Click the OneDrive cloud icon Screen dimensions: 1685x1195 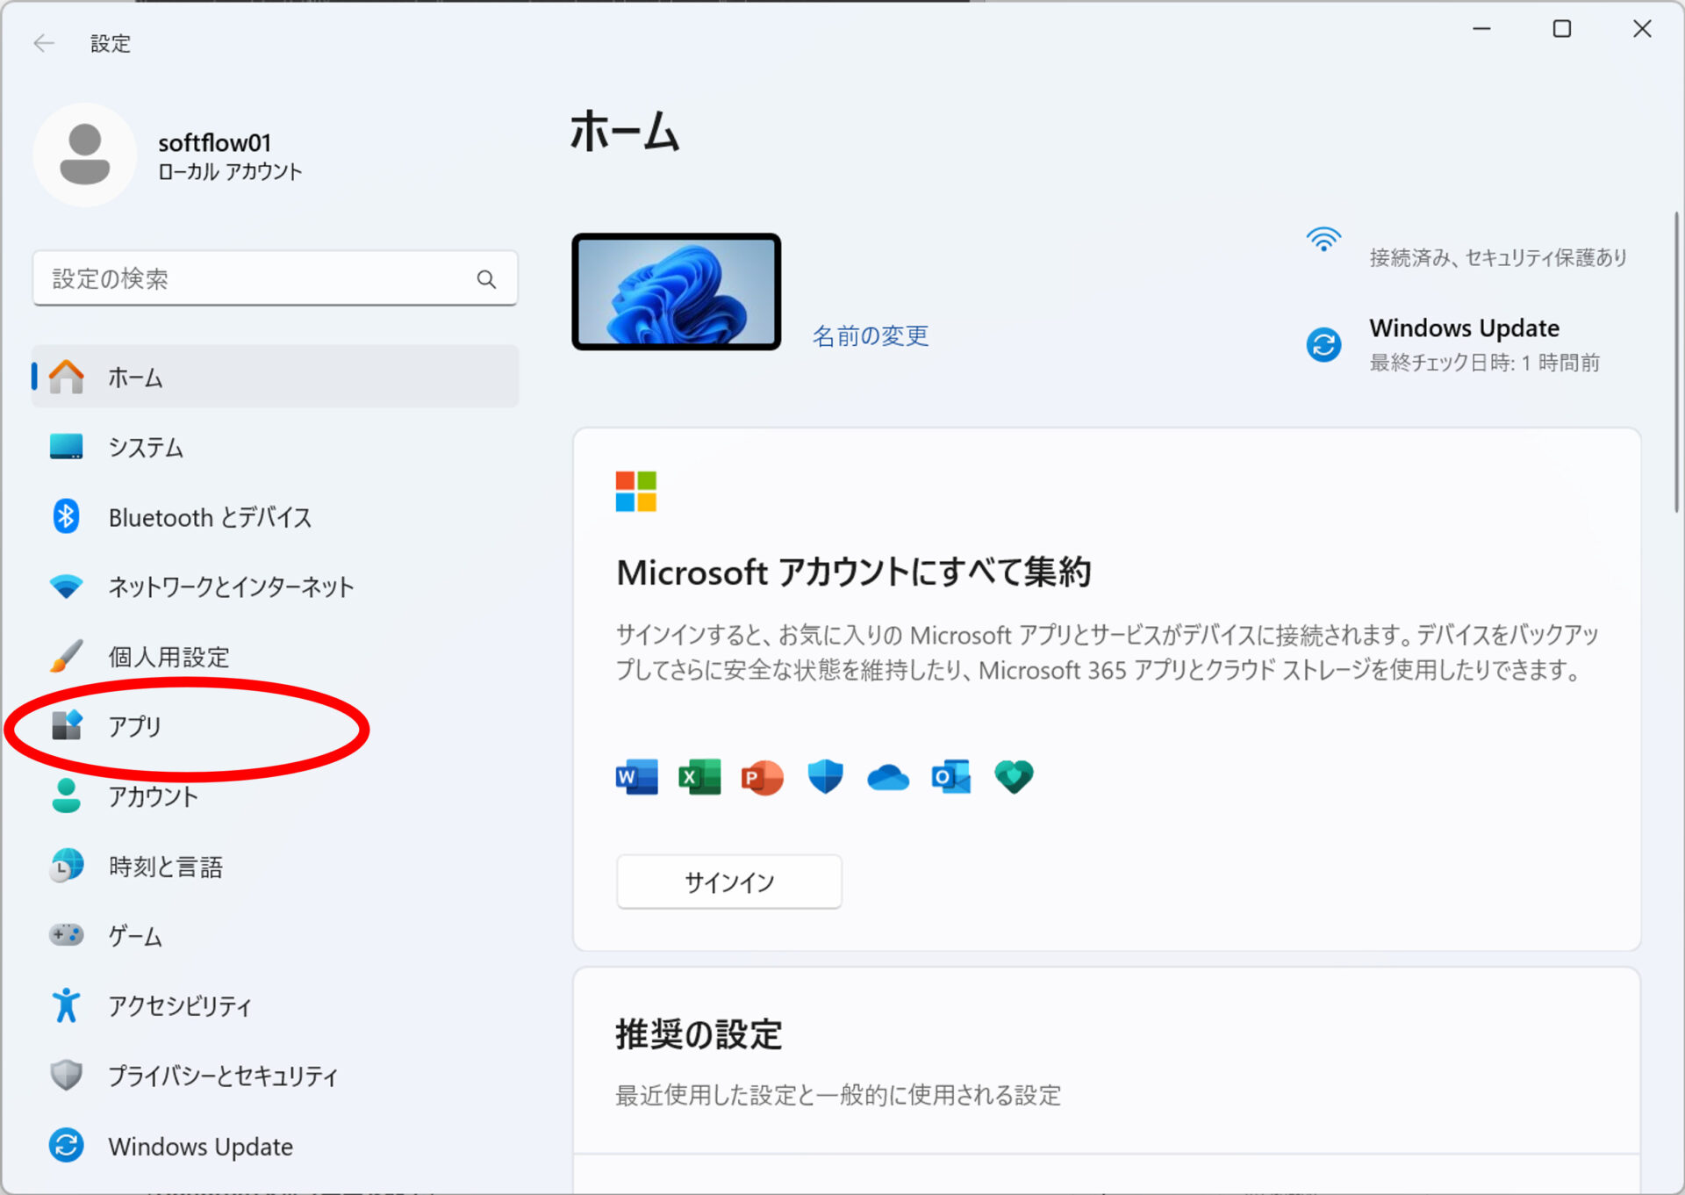click(x=888, y=778)
